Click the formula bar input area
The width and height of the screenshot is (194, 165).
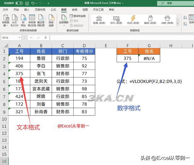pyautogui.click(x=122, y=38)
